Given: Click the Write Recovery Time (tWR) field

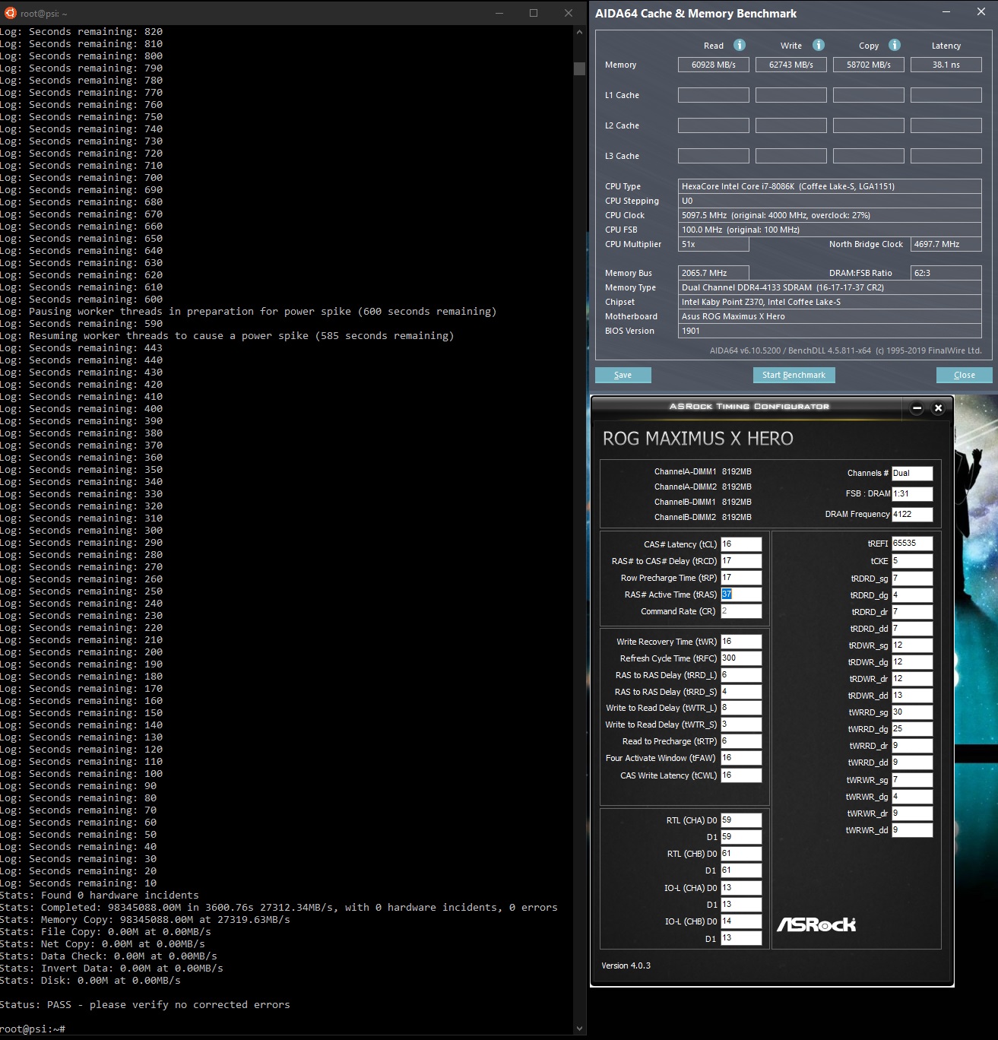Looking at the screenshot, I should tap(741, 642).
